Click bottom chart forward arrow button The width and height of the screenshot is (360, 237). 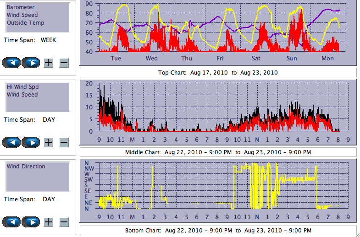coord(31,222)
